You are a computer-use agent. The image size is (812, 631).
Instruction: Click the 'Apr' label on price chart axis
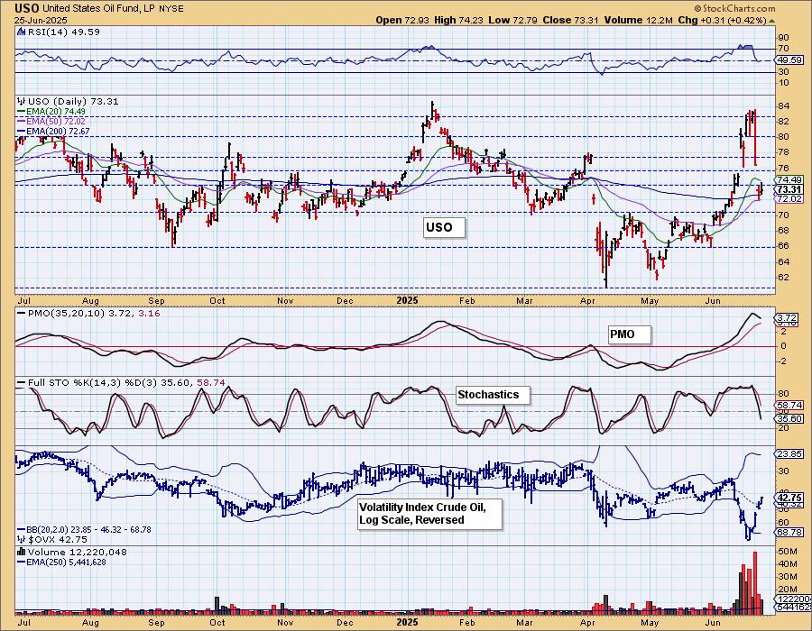click(x=587, y=300)
